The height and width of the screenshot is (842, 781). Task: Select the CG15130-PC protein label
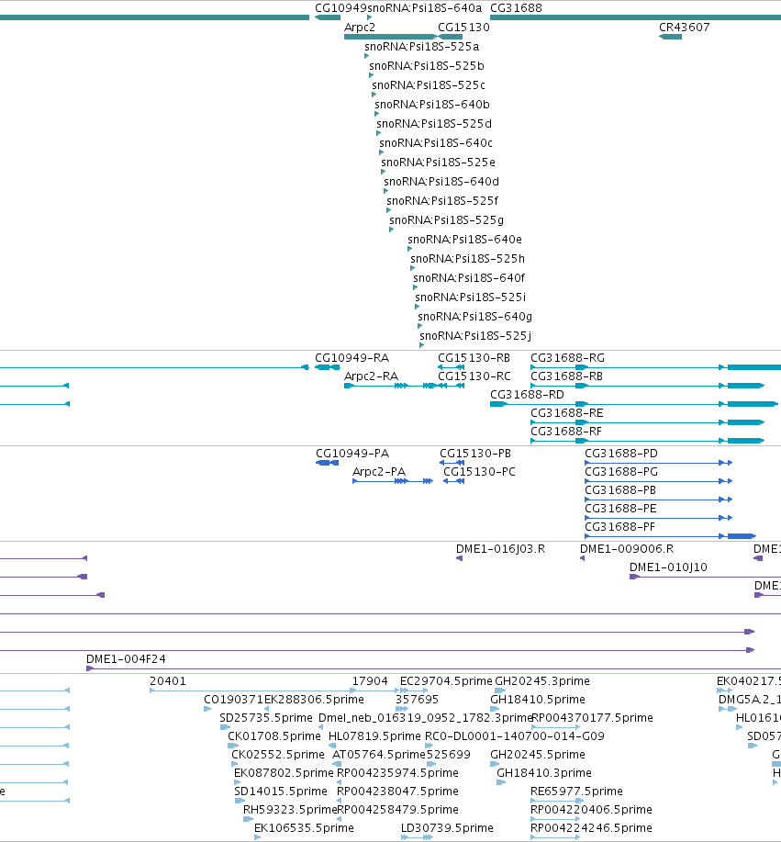pyautogui.click(x=479, y=472)
